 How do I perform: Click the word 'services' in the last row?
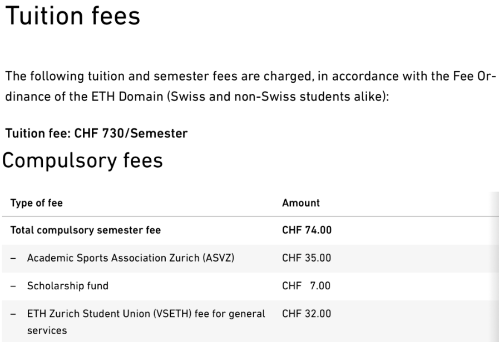click(x=47, y=330)
